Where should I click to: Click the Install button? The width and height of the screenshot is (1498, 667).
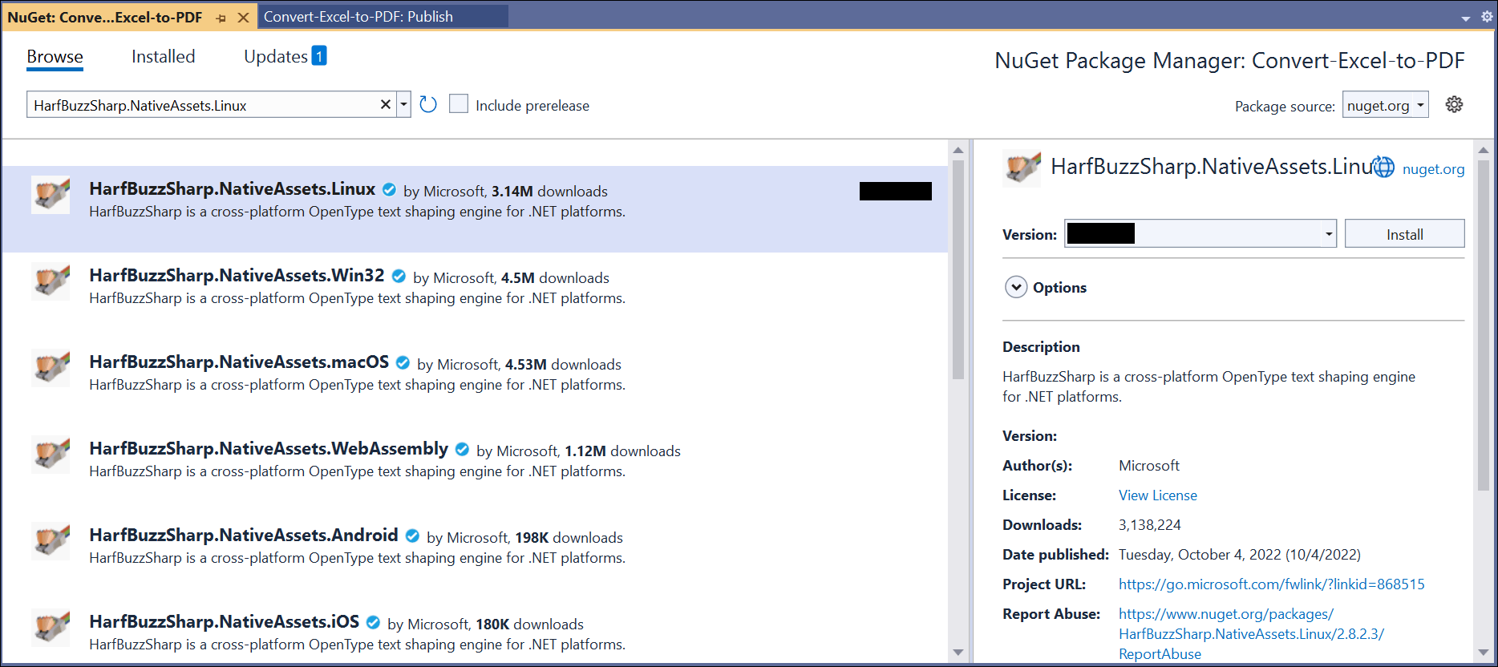pyautogui.click(x=1404, y=234)
